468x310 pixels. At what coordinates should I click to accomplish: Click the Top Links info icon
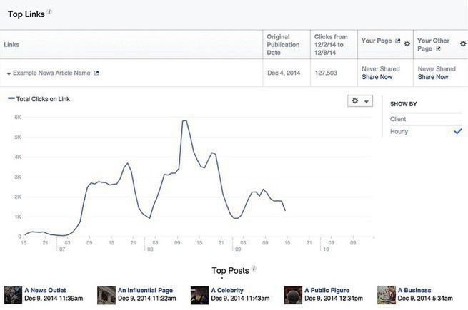(x=50, y=12)
